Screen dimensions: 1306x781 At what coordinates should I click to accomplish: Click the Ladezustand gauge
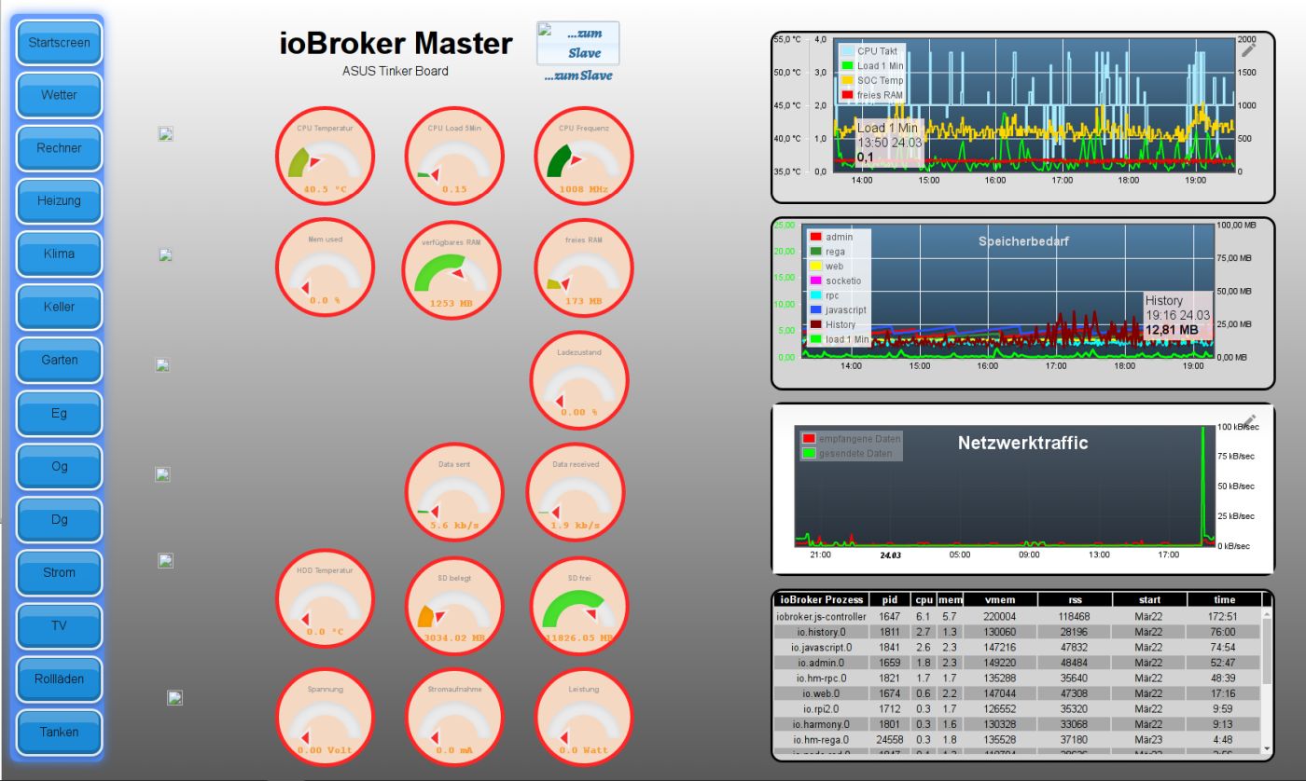[x=579, y=380]
